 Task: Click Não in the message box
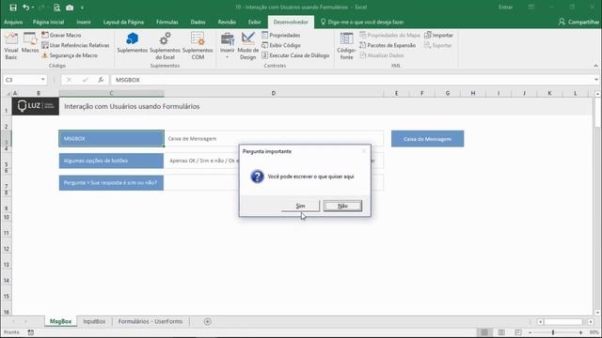[342, 207]
